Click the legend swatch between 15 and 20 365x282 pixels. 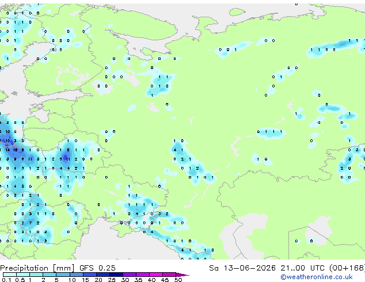coord(90,275)
